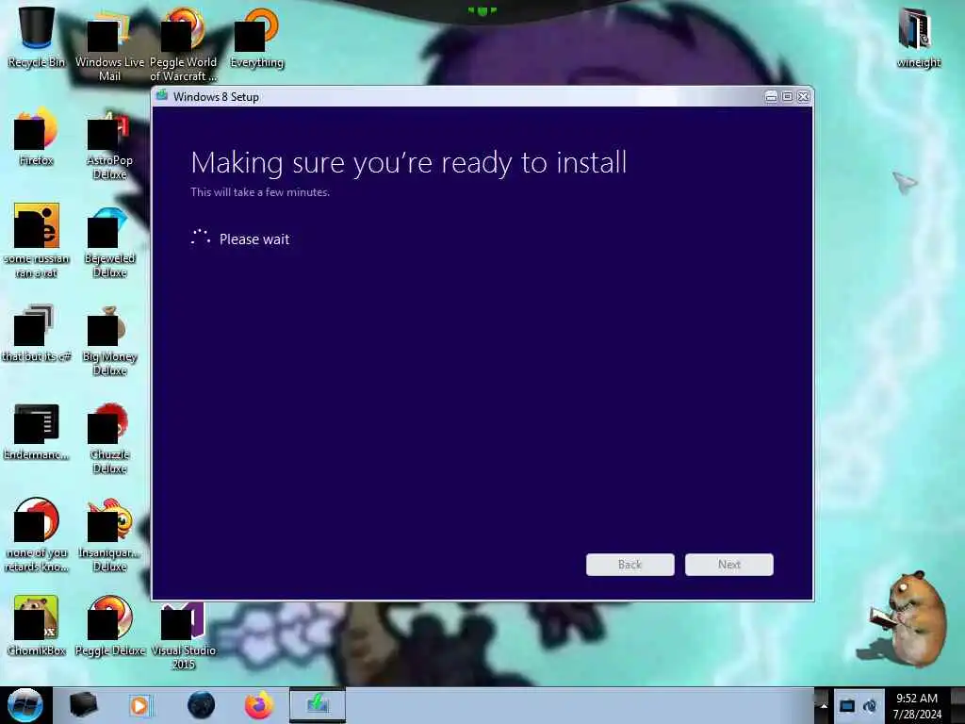Click 'This will take a few minutes.' text
The image size is (965, 724).
[x=260, y=192]
